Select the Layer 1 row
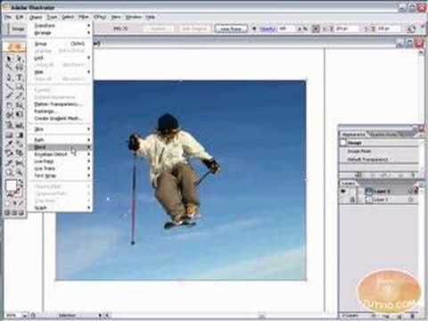The image size is (428, 321). (379, 200)
